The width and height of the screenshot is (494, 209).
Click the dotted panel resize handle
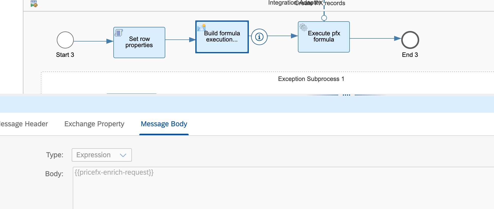click(x=346, y=95)
